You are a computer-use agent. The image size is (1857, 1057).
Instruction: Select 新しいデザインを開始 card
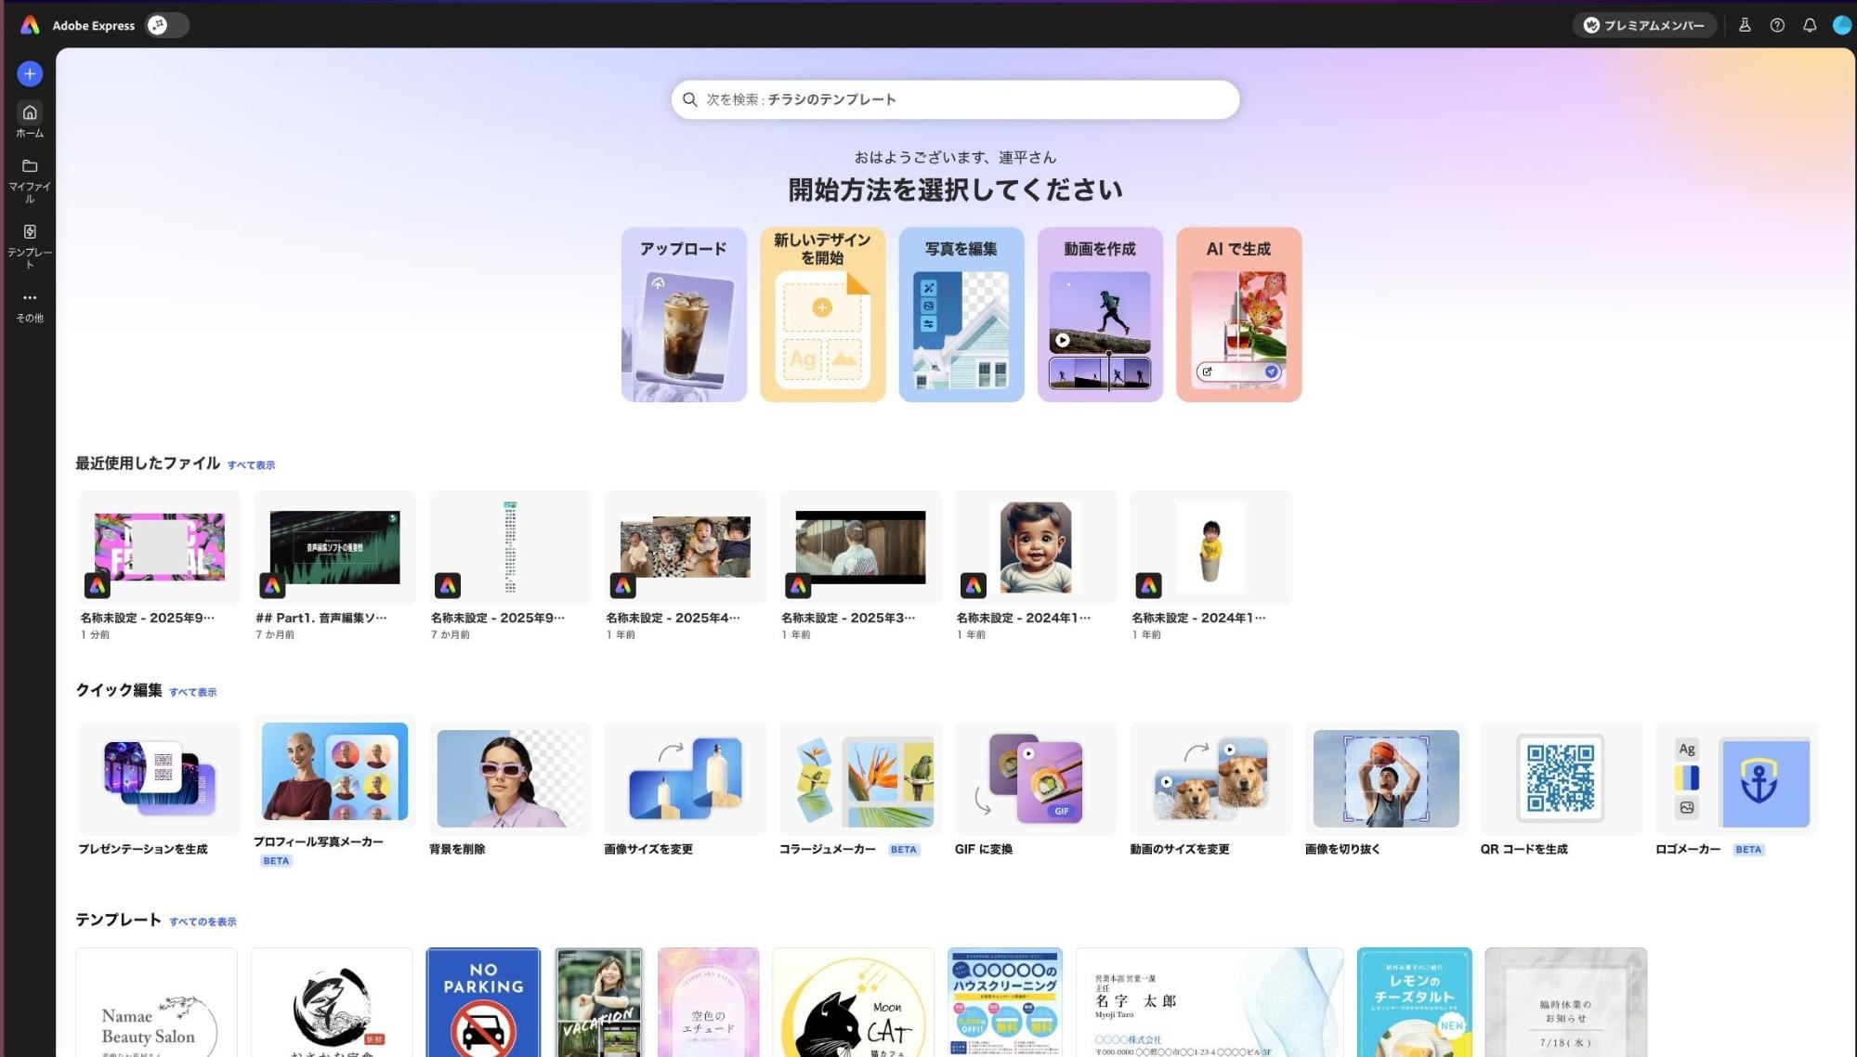822,315
